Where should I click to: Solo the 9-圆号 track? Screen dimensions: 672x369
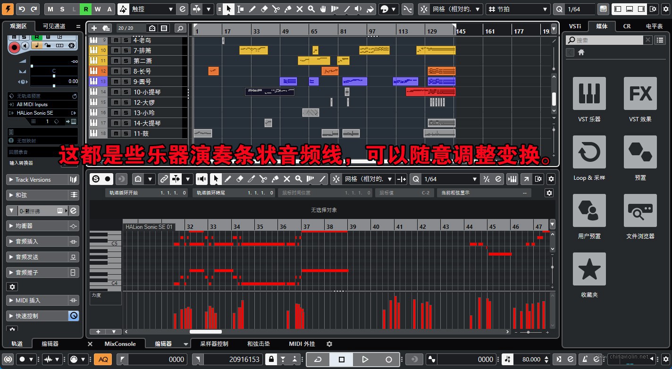coord(126,82)
